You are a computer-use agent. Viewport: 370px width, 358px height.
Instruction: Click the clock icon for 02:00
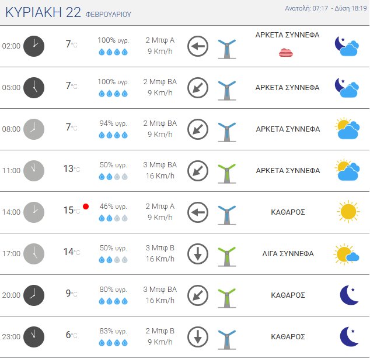point(34,46)
